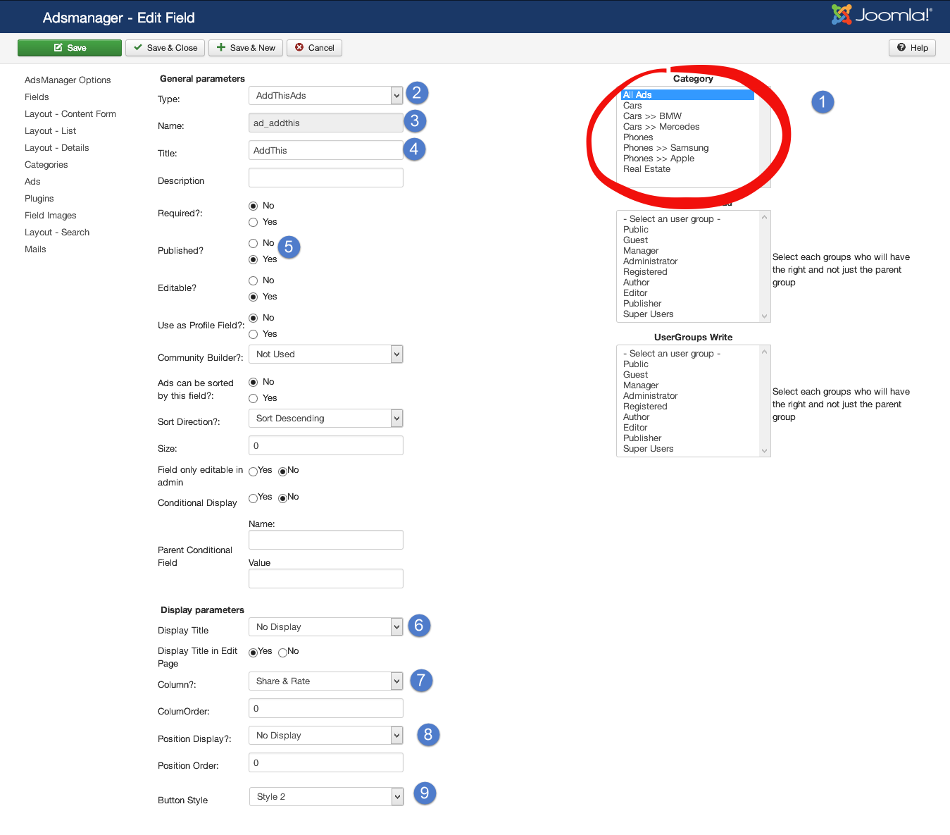Set Published to No
Viewport: 950px width, 835px height.
(x=254, y=244)
